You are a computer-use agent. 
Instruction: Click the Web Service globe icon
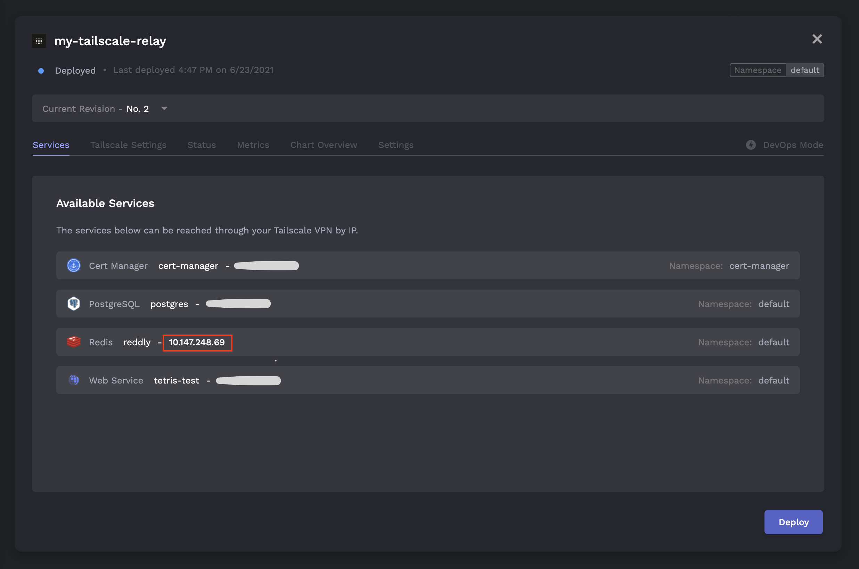(x=74, y=380)
